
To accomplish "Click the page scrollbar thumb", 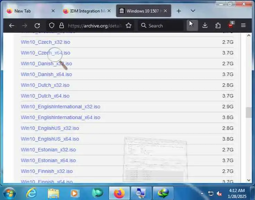I will pyautogui.click(x=248, y=112).
